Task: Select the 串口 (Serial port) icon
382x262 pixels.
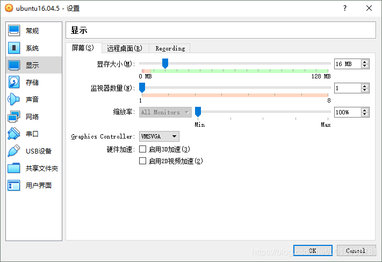Action: pos(13,134)
